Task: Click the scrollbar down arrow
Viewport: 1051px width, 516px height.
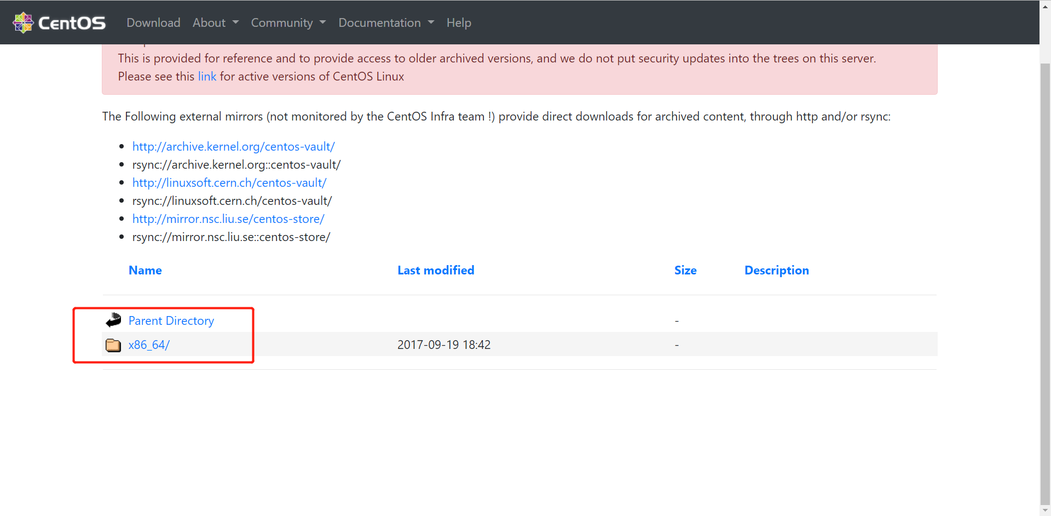Action: pyautogui.click(x=1045, y=511)
